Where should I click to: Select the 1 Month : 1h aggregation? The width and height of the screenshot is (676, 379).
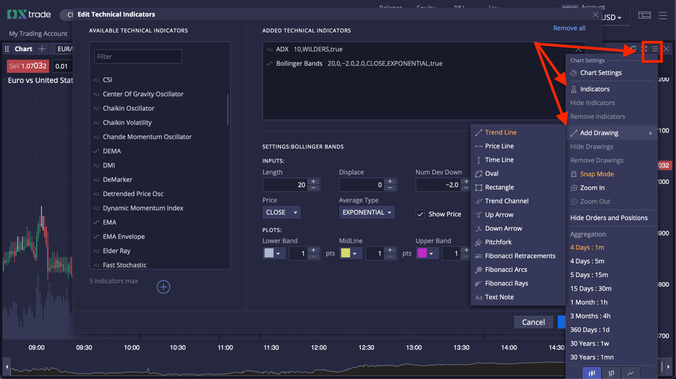(x=589, y=302)
